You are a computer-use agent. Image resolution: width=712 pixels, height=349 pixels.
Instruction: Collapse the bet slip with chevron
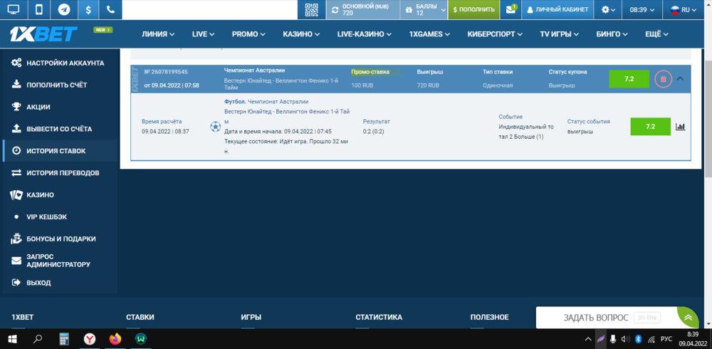click(x=680, y=78)
